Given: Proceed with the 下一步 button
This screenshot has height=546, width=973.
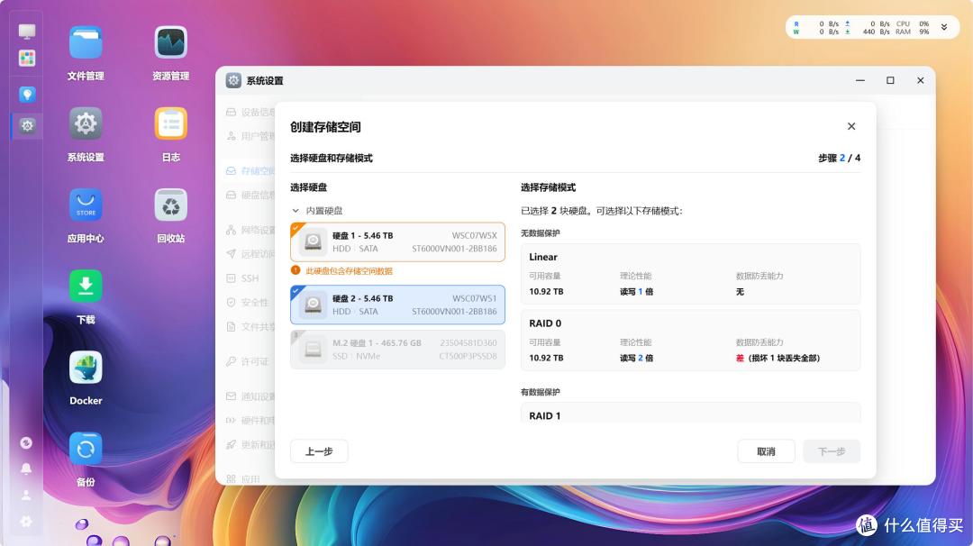Looking at the screenshot, I should coord(832,451).
